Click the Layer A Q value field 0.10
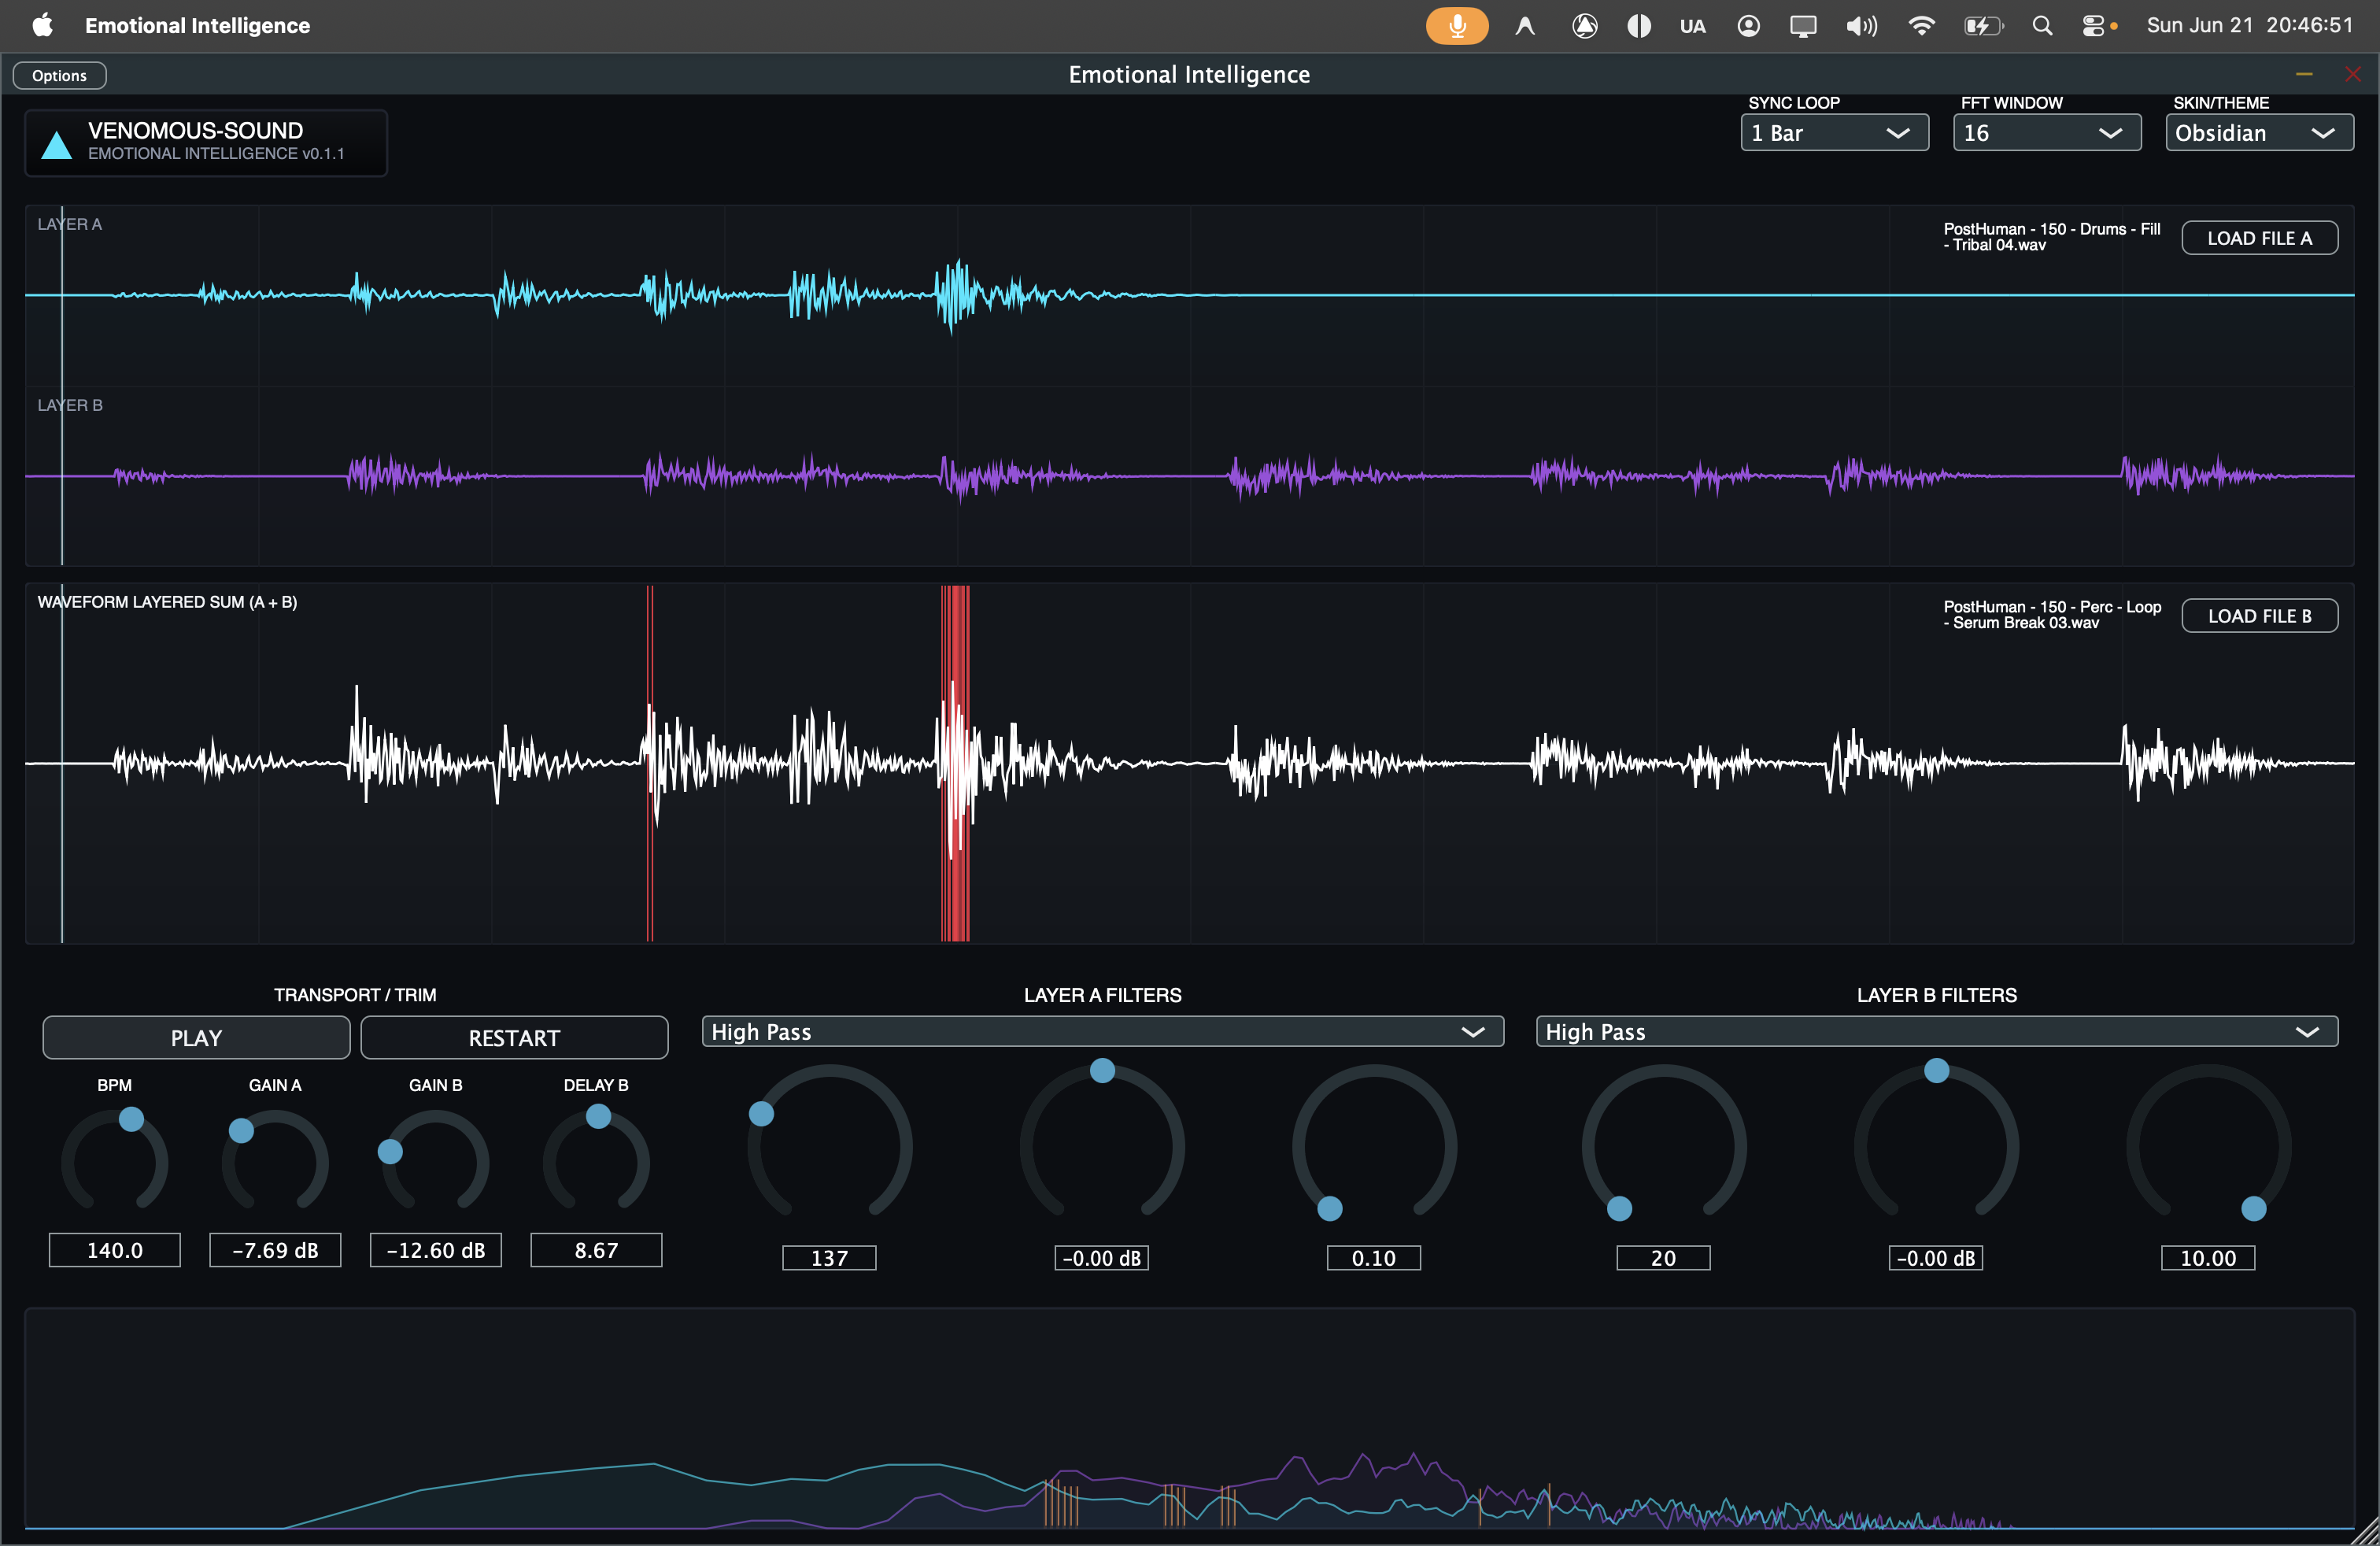 pyautogui.click(x=1374, y=1258)
